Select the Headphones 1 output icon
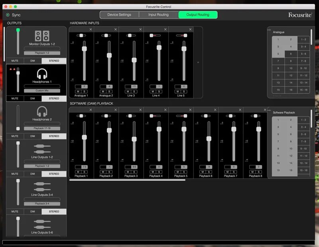This screenshot has height=247, width=319. [x=42, y=74]
